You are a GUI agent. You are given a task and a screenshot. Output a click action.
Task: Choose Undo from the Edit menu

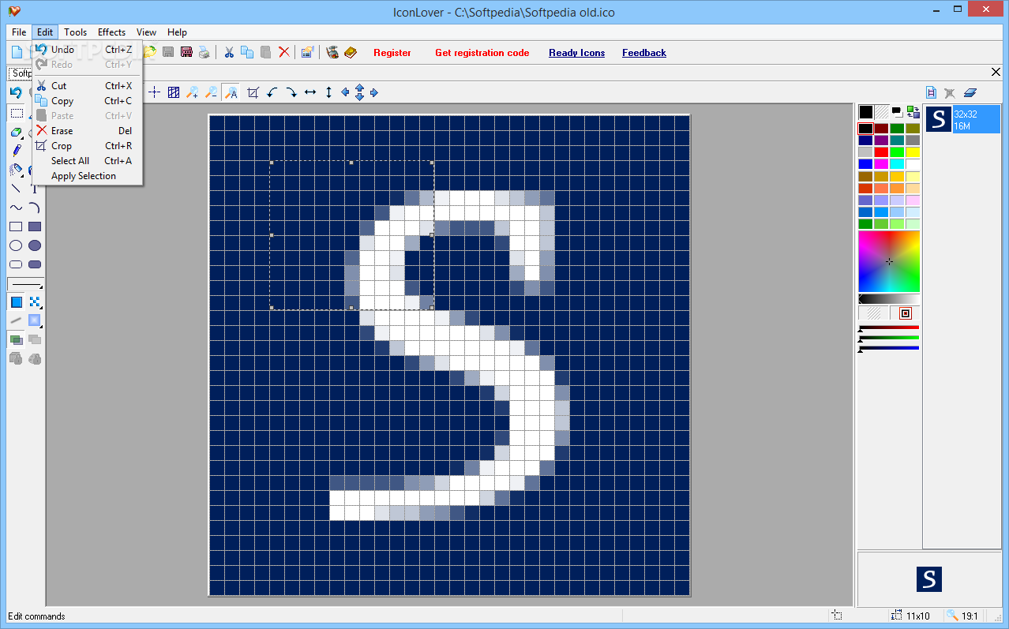pyautogui.click(x=87, y=49)
